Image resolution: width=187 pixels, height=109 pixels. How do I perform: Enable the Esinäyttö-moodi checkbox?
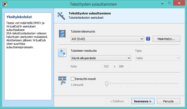point(72,79)
